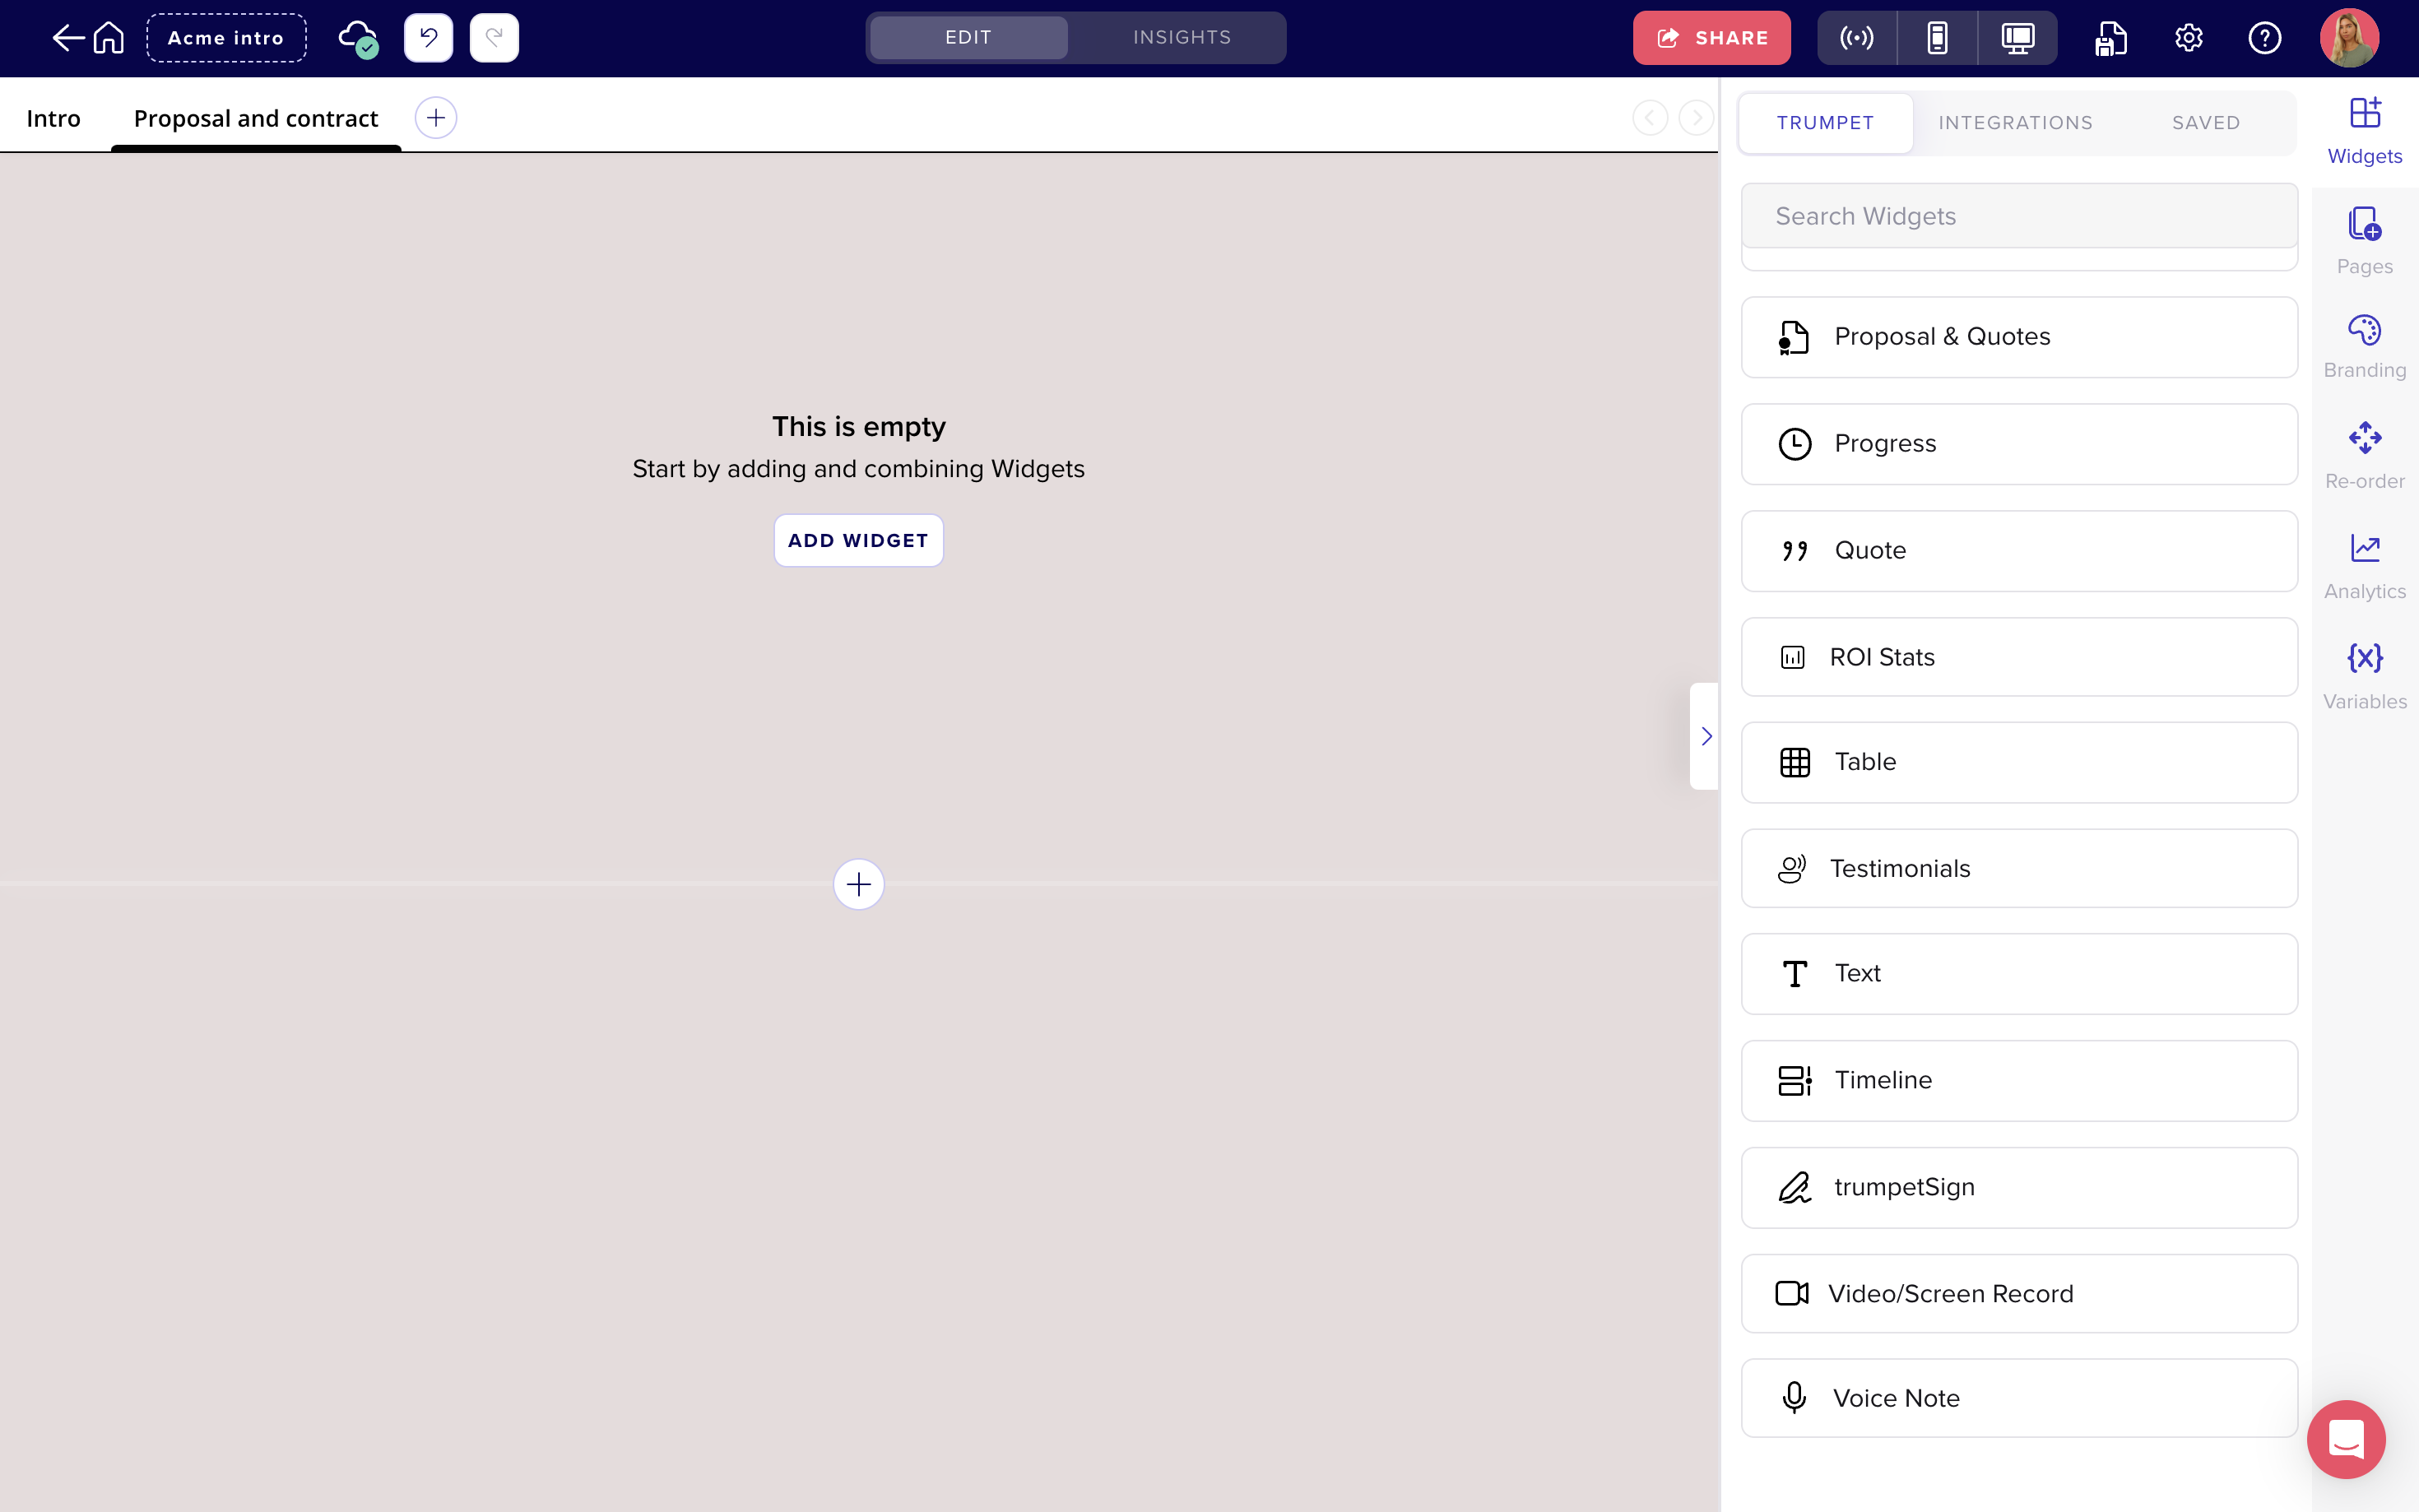2419x1512 pixels.
Task: Open the settings gear icon
Action: (2188, 38)
